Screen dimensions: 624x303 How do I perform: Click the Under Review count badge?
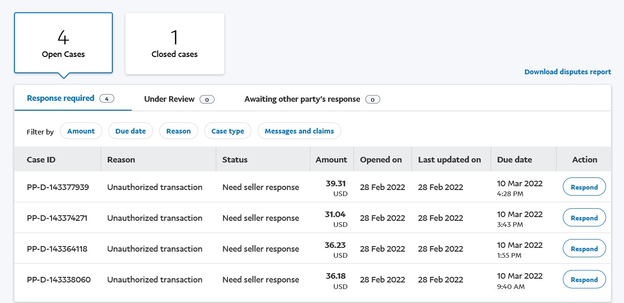point(207,99)
